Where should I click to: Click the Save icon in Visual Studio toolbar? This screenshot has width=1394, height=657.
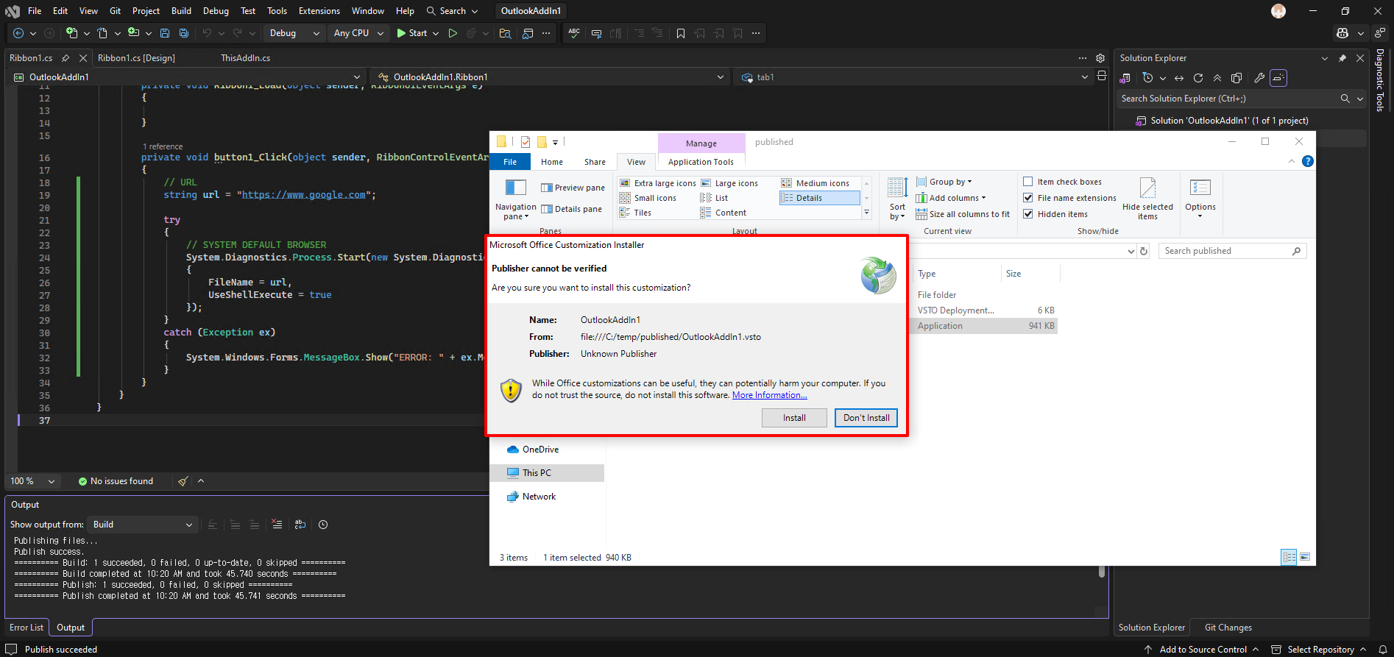[x=165, y=33]
